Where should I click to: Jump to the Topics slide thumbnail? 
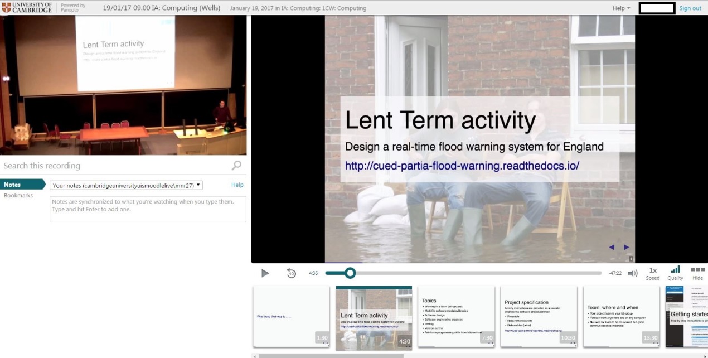456,317
